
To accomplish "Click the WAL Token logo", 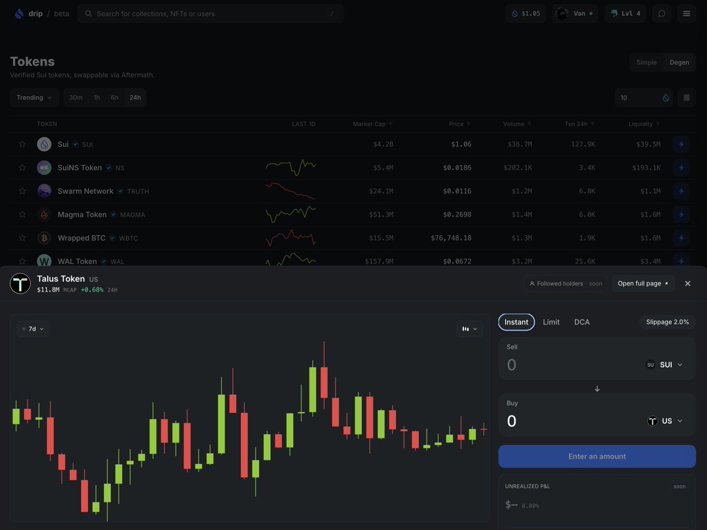I will pyautogui.click(x=44, y=261).
